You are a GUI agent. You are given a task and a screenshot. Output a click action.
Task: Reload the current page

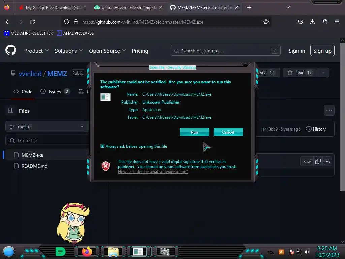pyautogui.click(x=32, y=22)
